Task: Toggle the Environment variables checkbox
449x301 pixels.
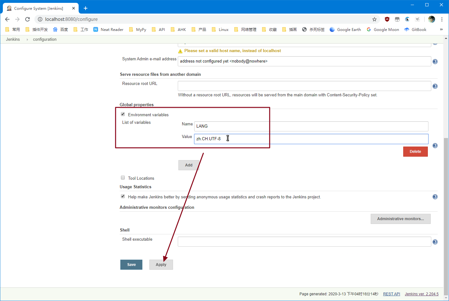Action: click(123, 114)
